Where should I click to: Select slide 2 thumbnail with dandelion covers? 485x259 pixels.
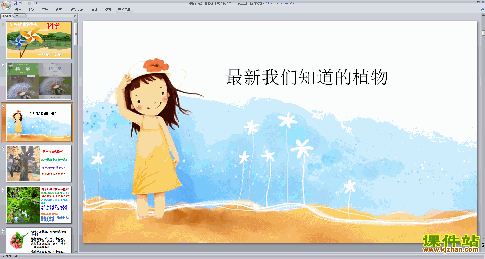[x=39, y=81]
